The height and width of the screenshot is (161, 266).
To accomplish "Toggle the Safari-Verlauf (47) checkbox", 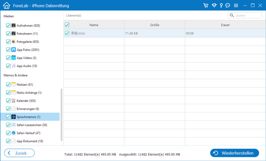I will (x=8, y=133).
